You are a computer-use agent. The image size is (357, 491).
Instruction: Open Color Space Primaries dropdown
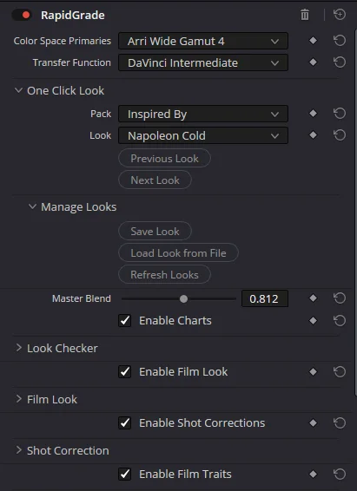coord(203,41)
